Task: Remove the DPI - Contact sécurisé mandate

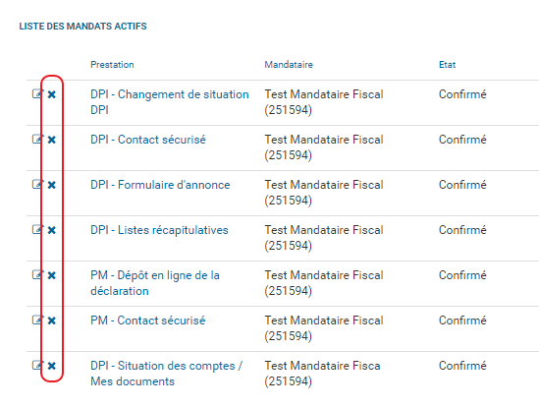Action: [52, 140]
